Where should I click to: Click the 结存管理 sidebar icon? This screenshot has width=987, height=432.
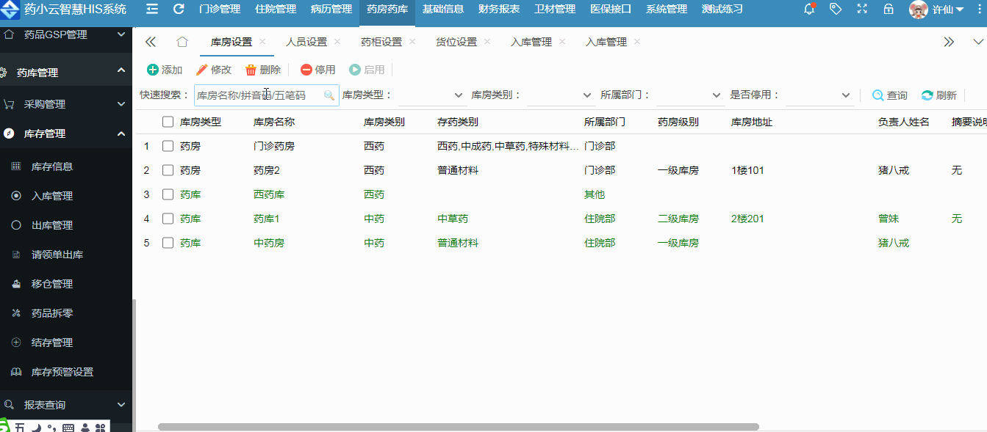(16, 343)
